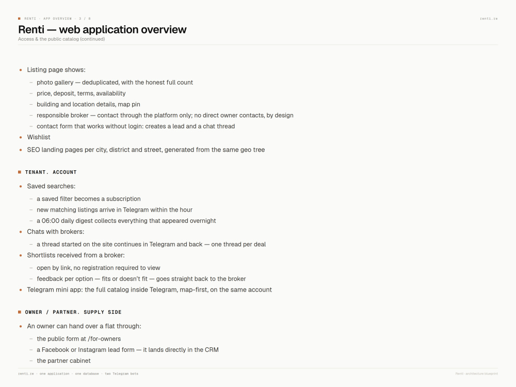The height and width of the screenshot is (387, 516).
Task: Click the Shortlists received from a broker item
Action: click(x=76, y=255)
